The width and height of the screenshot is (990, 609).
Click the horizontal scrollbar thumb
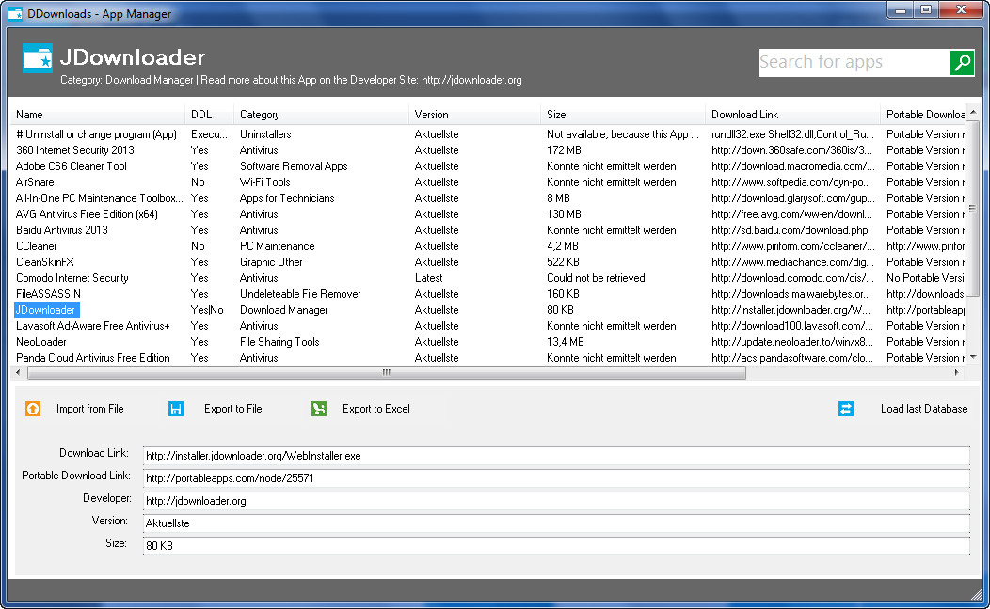387,372
